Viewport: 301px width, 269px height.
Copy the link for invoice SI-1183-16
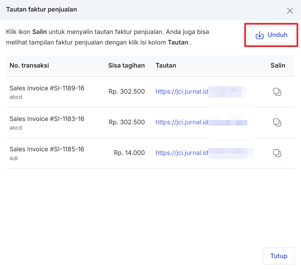(x=277, y=123)
